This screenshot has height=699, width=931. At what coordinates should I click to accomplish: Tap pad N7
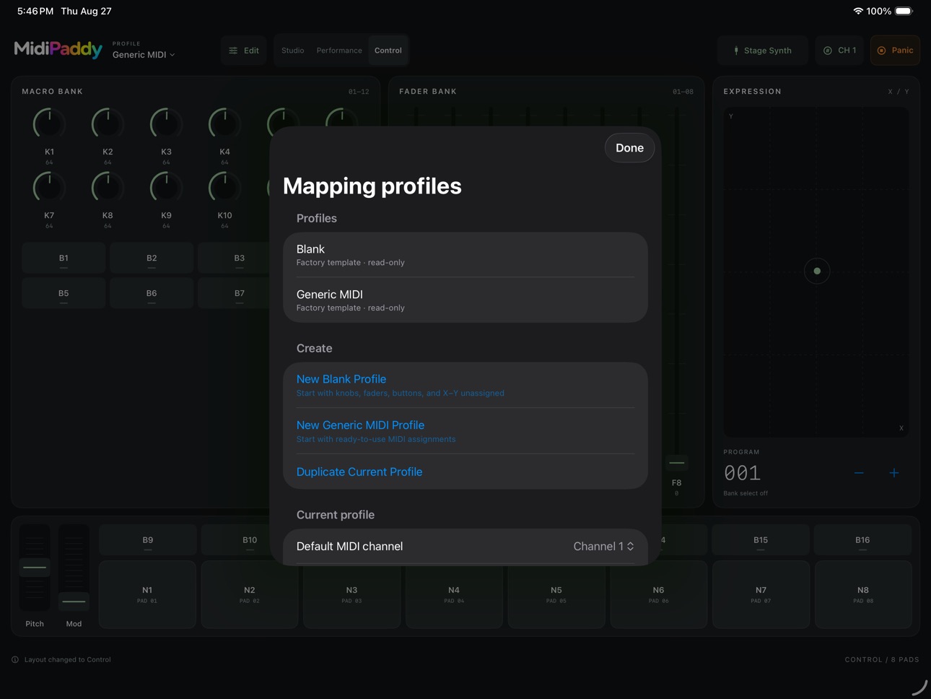click(x=761, y=594)
